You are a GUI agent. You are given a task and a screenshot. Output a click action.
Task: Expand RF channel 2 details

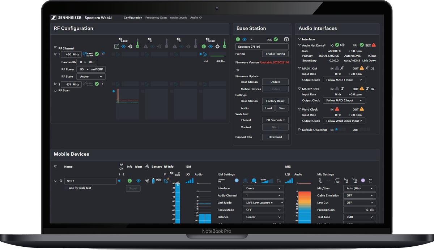point(55,84)
